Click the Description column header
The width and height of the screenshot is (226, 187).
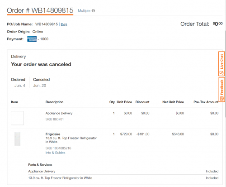[54, 102]
